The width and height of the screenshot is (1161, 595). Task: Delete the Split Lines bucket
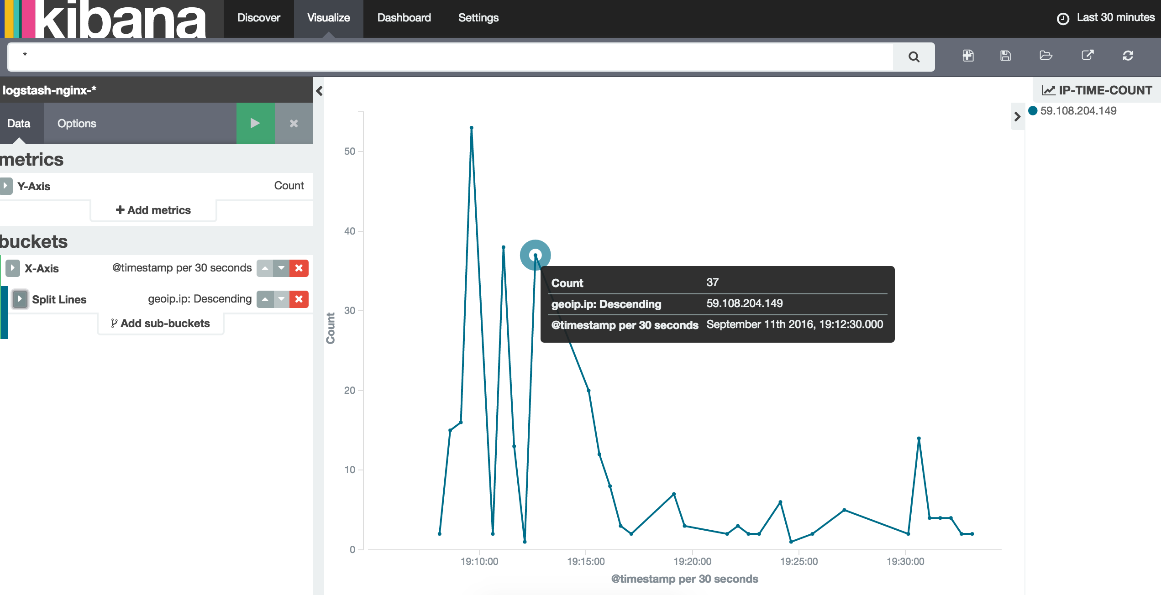click(299, 299)
